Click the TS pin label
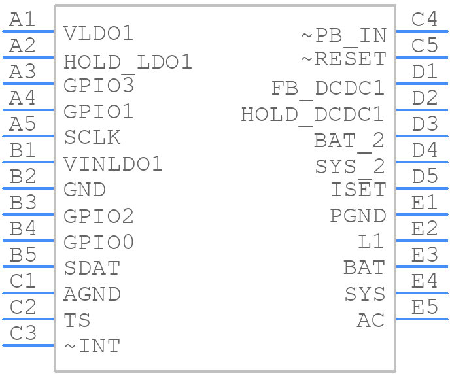 click(x=77, y=320)
